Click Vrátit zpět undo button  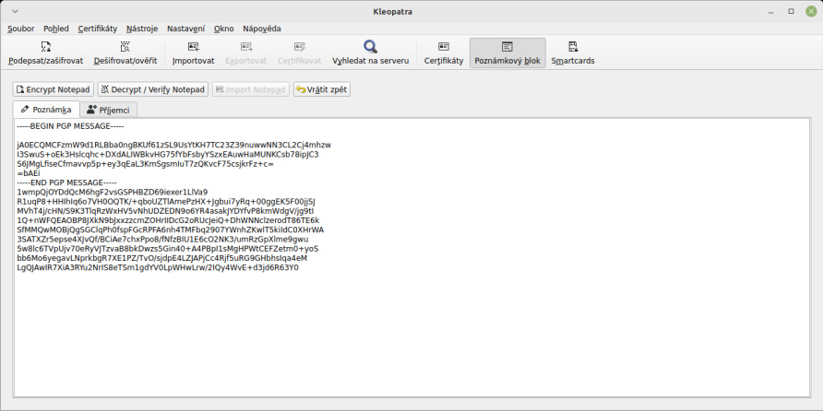tap(322, 89)
